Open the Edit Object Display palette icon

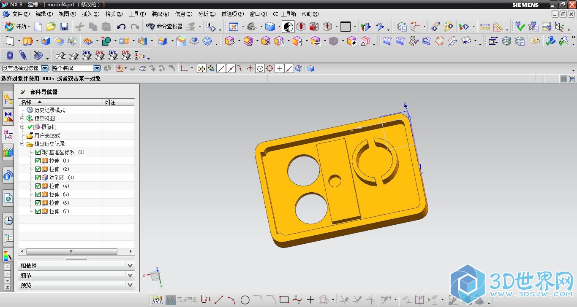click(x=448, y=27)
